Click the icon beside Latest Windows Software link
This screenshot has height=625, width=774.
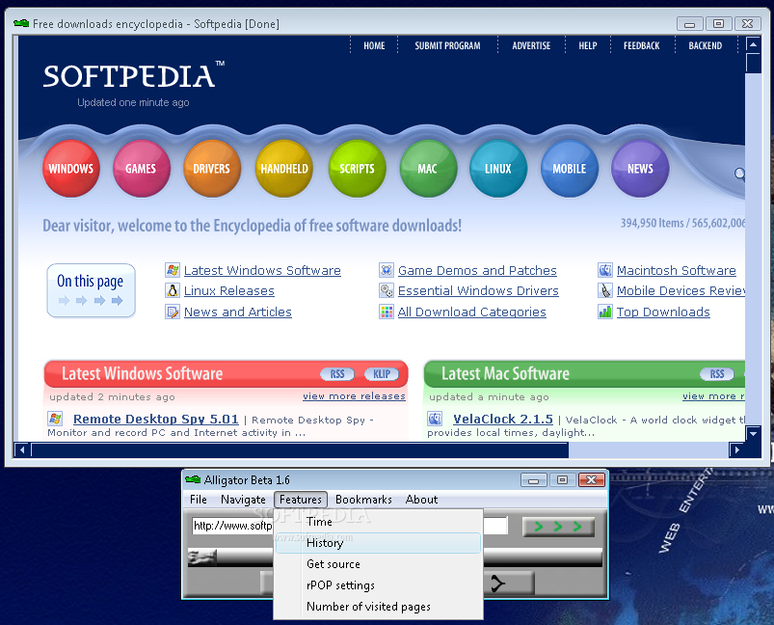pyautogui.click(x=173, y=270)
